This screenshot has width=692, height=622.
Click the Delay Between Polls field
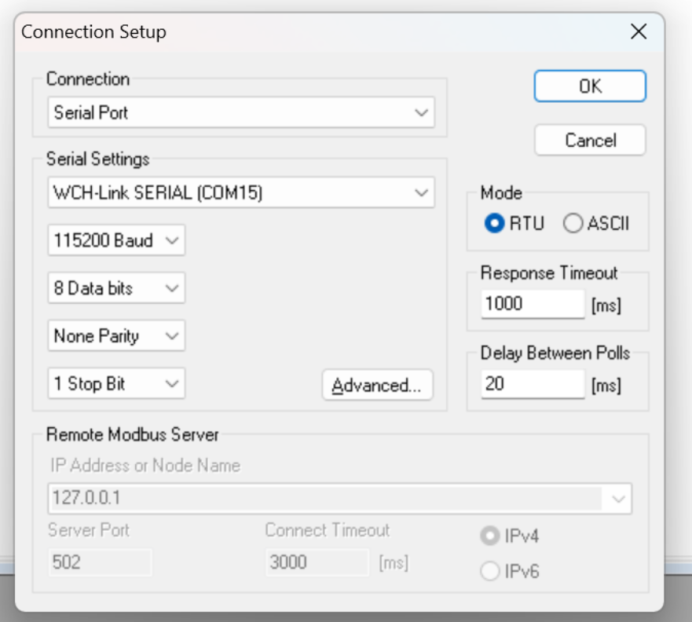tap(533, 384)
